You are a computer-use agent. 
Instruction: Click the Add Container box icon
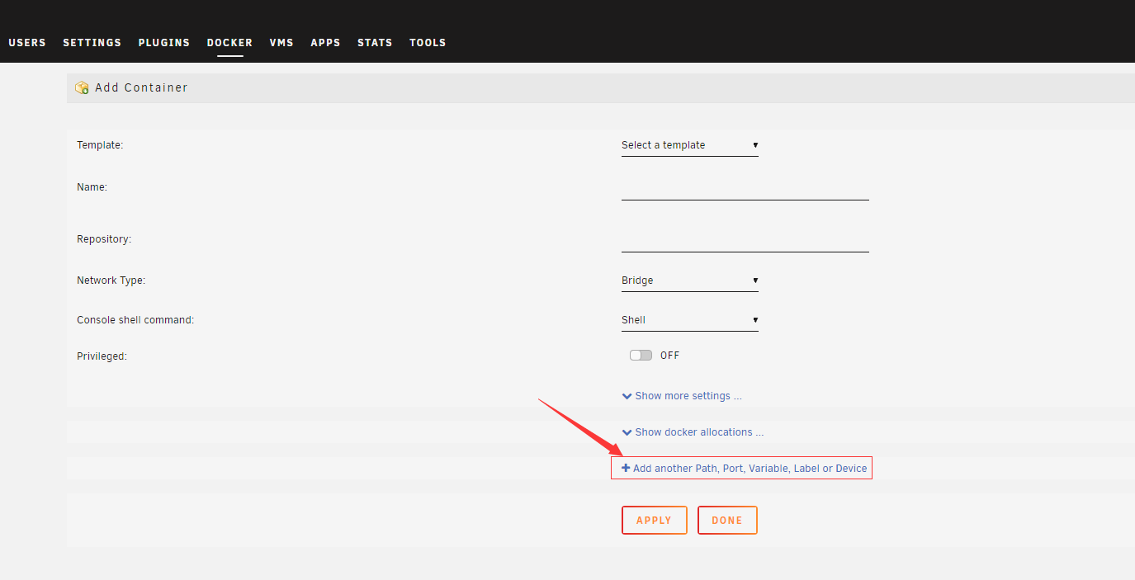coord(82,87)
